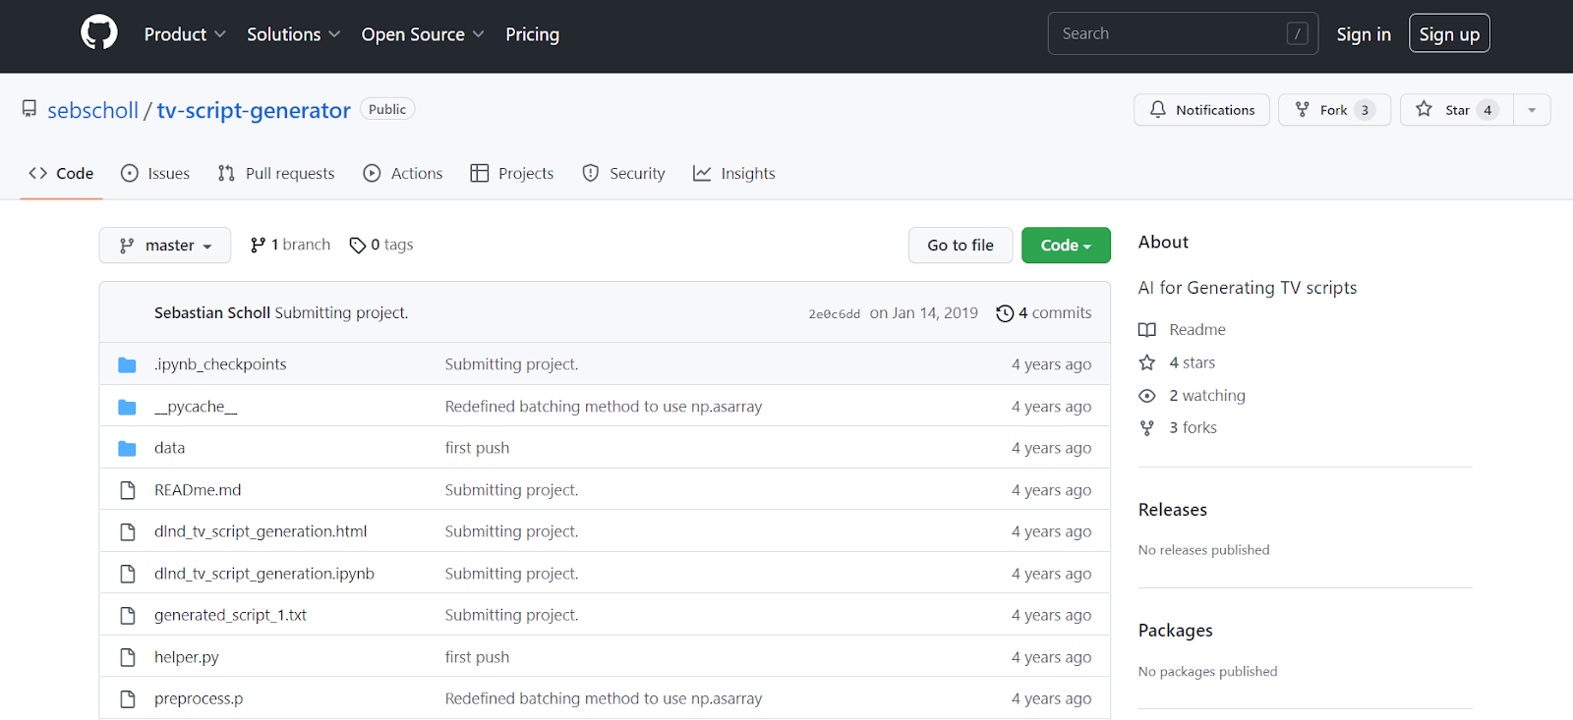Open the .ipynb_checkpoints folder

220,364
